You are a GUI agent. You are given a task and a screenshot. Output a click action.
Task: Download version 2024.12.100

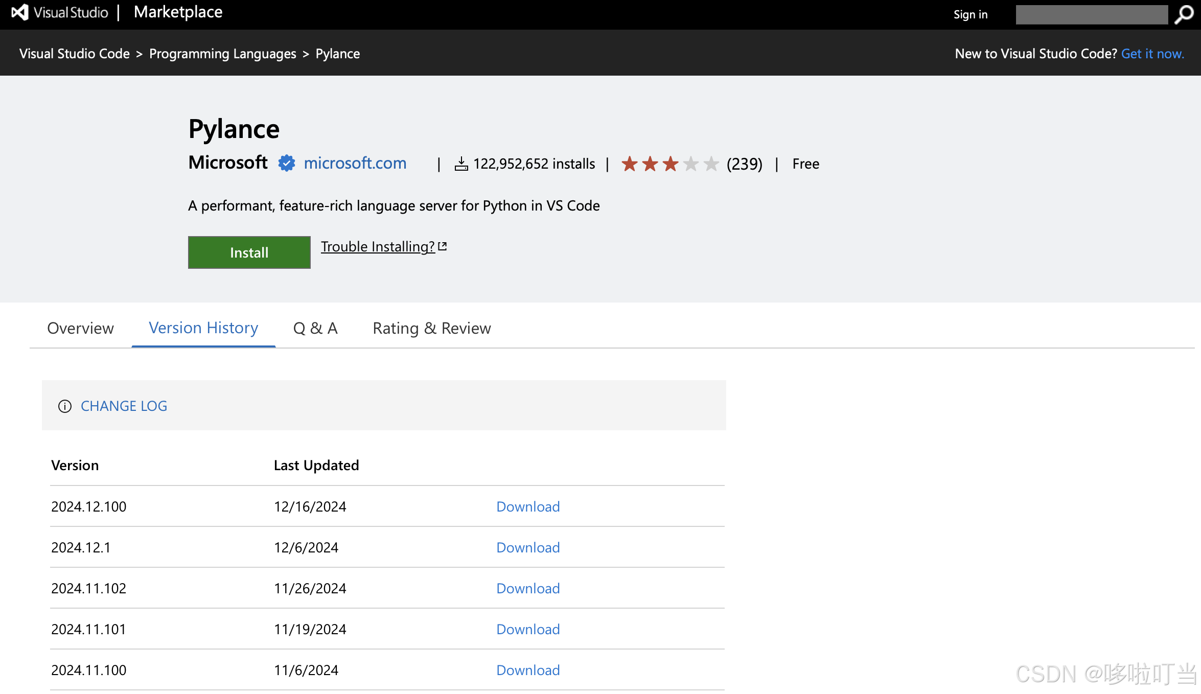pos(528,507)
